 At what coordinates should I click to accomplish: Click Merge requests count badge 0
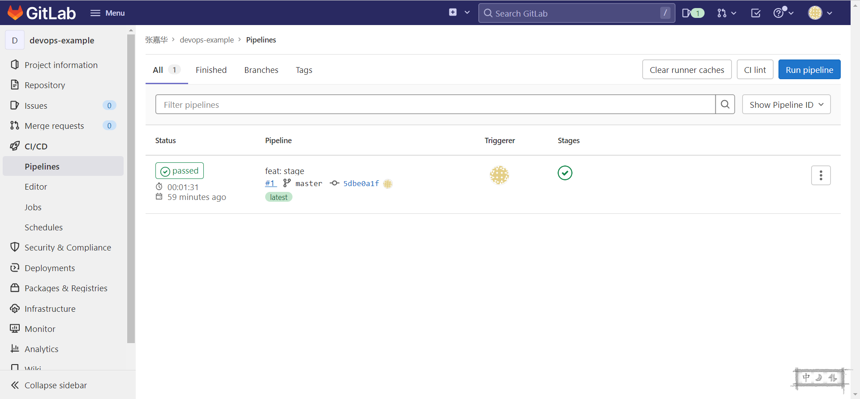pyautogui.click(x=109, y=126)
